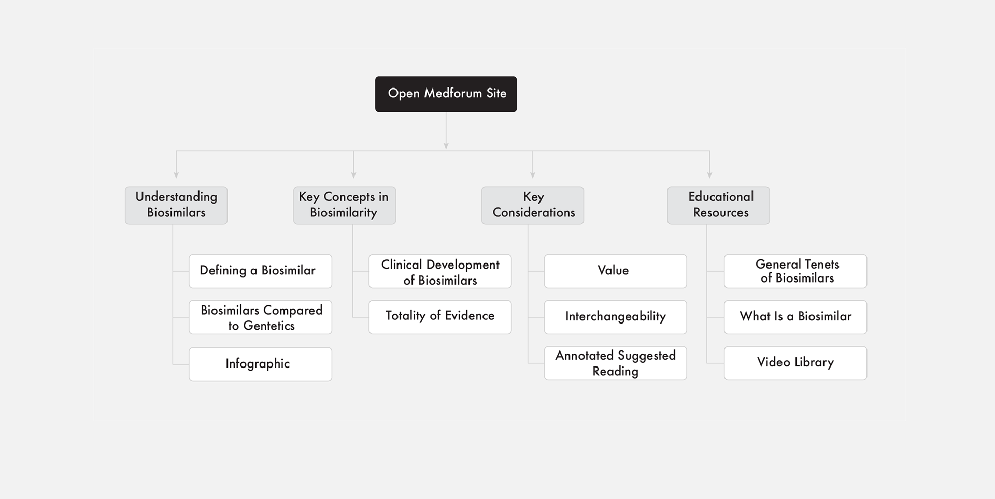995x499 pixels.
Task: Click arrowhead pointing to Key Considerations
Action: click(533, 175)
